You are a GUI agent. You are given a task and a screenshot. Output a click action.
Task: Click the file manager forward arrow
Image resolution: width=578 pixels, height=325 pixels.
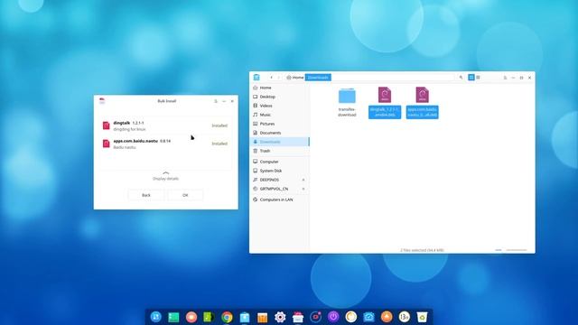point(279,78)
